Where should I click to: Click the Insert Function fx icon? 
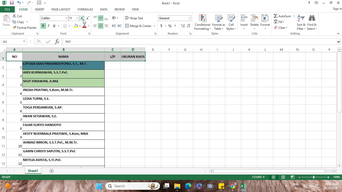coord(57,41)
